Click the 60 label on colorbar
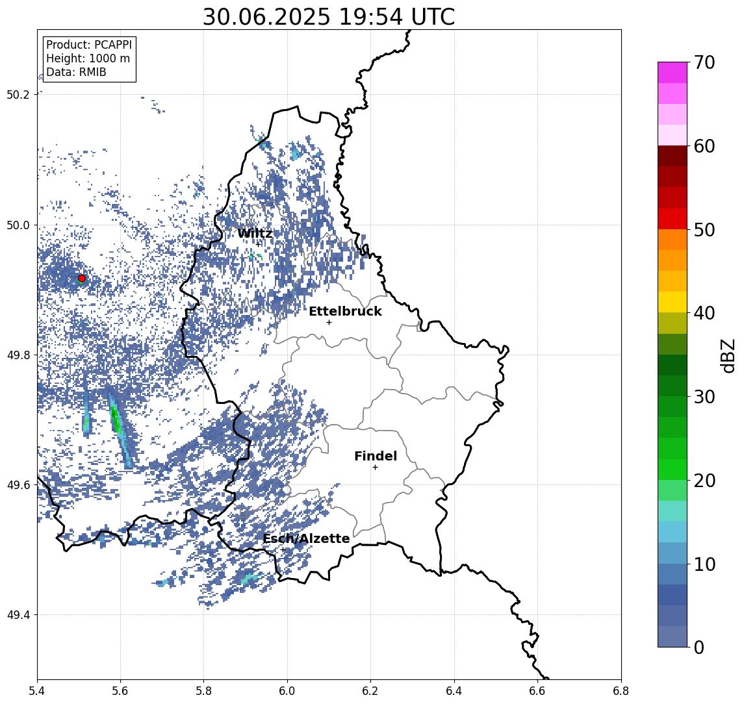This screenshot has width=744, height=704. click(704, 147)
